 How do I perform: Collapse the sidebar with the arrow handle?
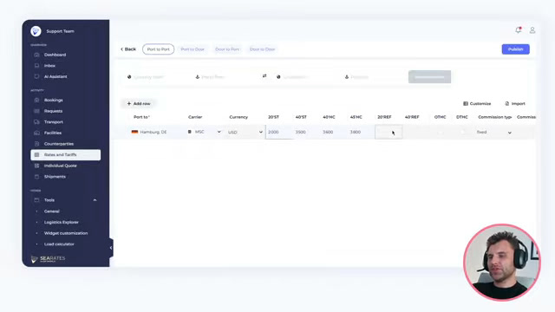click(x=111, y=248)
